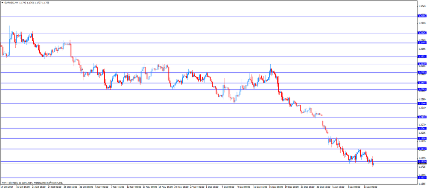
Task: Select the 1.2503 horizontal line price label
Action: [422, 72]
